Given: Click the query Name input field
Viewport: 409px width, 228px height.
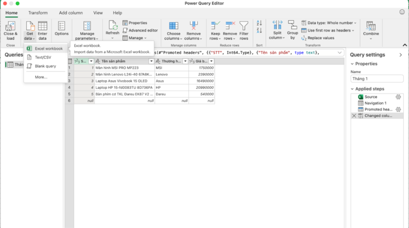Looking at the screenshot, I should 377,78.
